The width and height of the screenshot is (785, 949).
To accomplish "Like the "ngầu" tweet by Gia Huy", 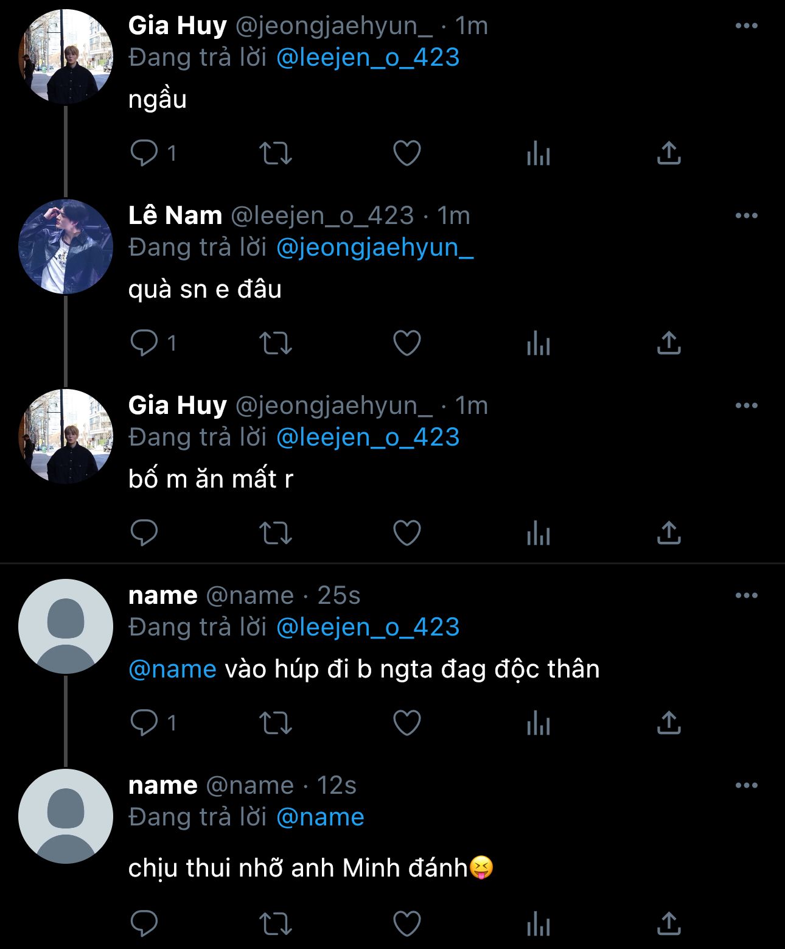I will (x=407, y=153).
